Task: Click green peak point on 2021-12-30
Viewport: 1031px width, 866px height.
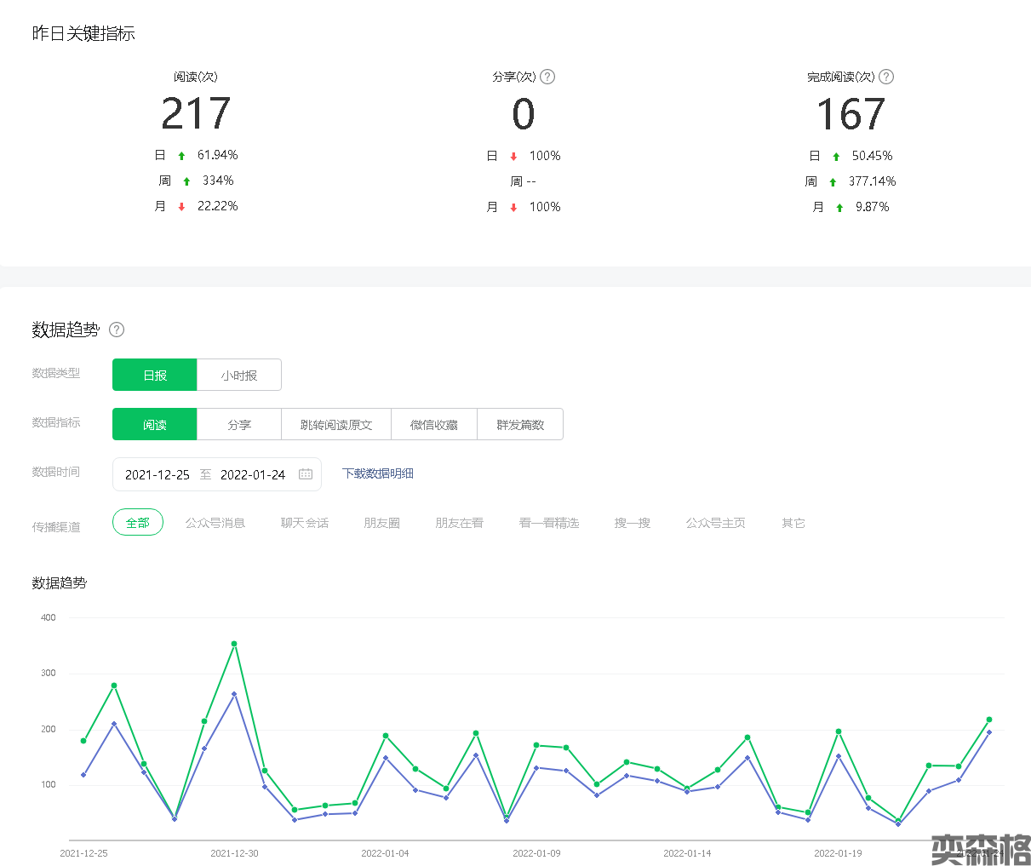Action: point(234,644)
